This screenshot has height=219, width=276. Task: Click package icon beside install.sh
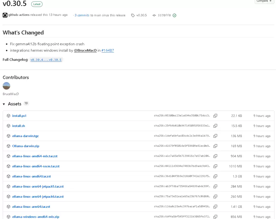coord(8,126)
